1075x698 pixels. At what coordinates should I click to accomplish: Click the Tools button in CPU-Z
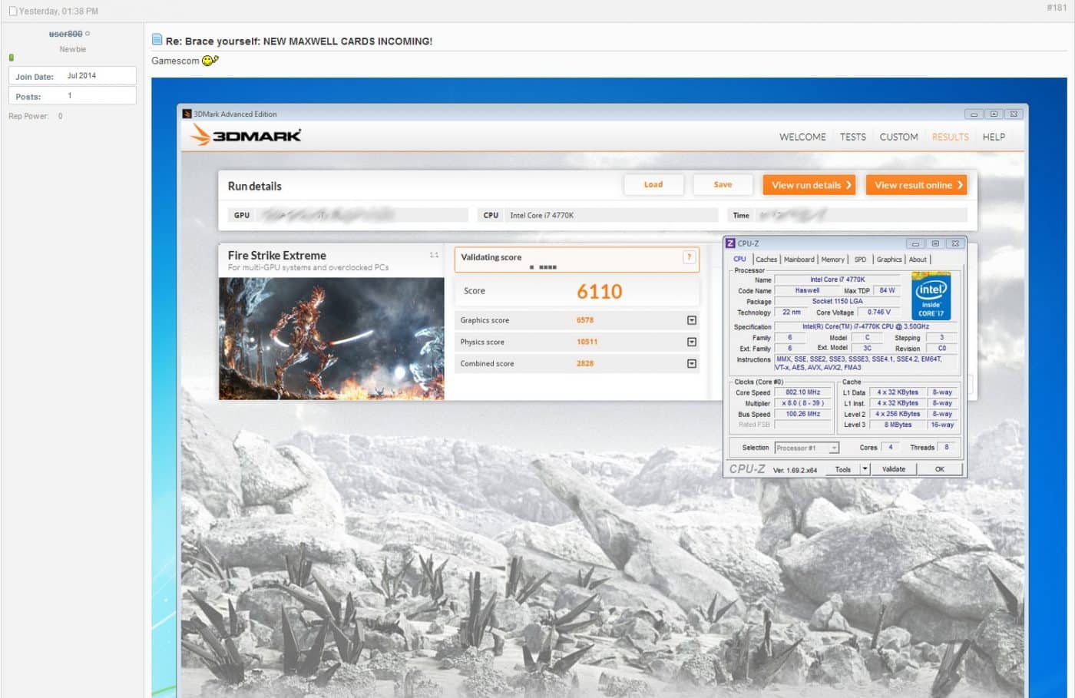[x=843, y=469]
